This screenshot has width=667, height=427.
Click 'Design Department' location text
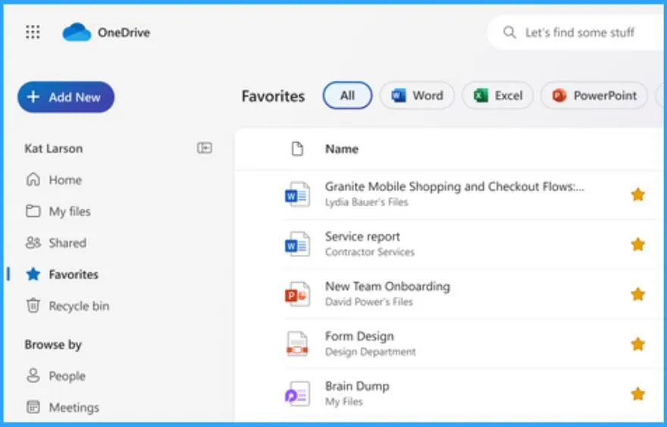[x=370, y=352]
